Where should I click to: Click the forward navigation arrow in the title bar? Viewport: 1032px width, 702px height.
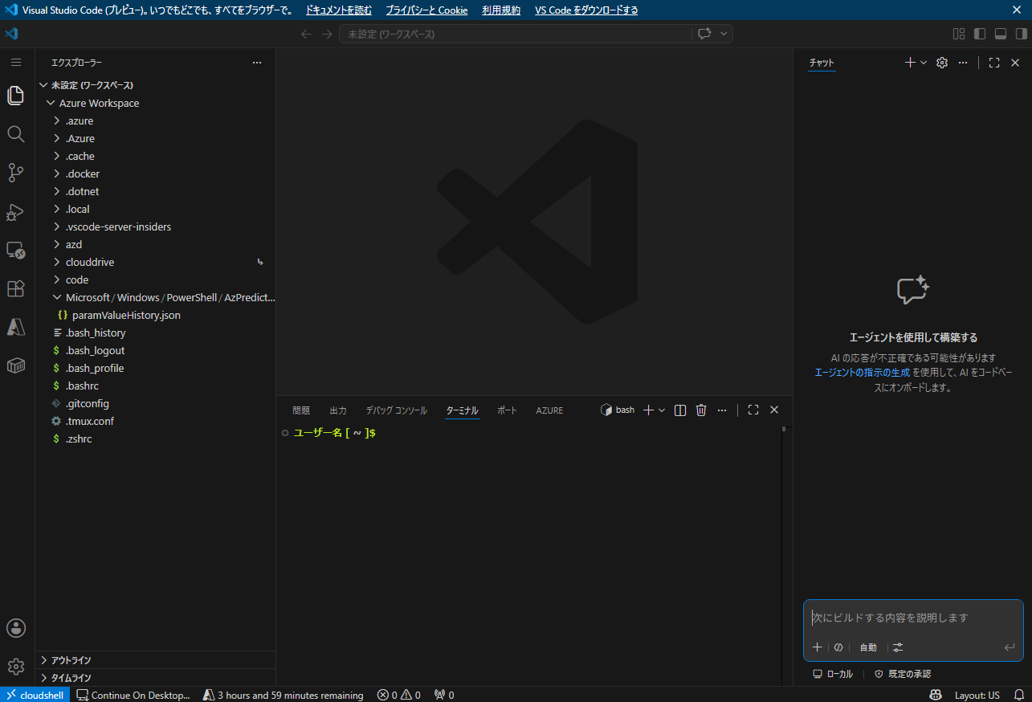(x=327, y=34)
